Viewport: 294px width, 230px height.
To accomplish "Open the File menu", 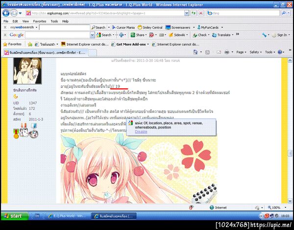I will click(x=6, y=21).
